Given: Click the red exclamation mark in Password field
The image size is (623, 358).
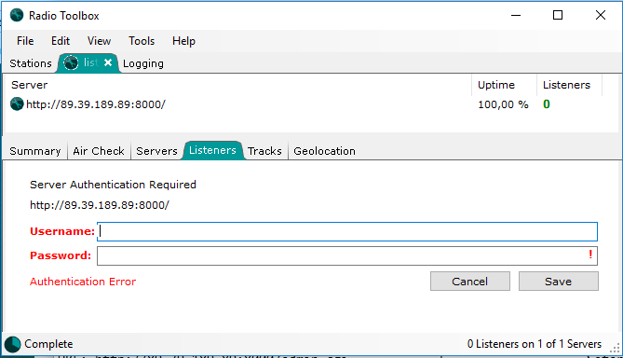Looking at the screenshot, I should click(x=590, y=255).
